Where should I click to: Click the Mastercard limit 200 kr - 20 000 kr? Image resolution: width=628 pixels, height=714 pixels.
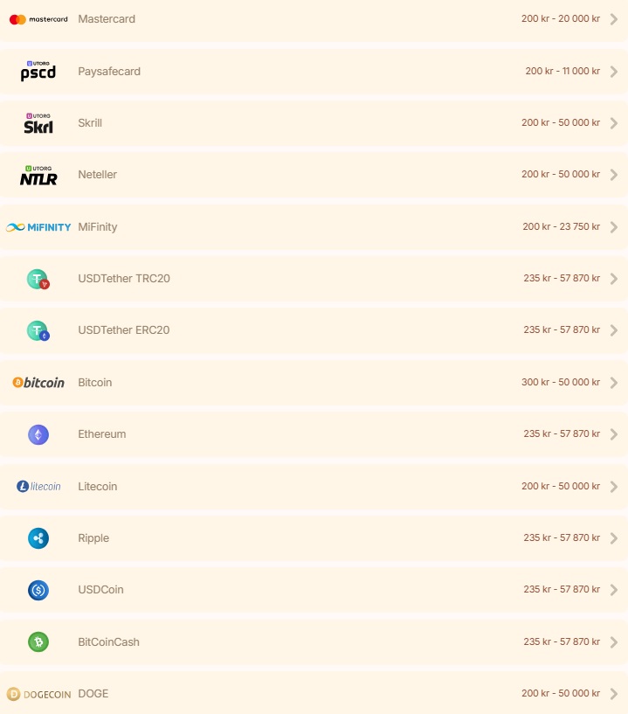point(561,19)
